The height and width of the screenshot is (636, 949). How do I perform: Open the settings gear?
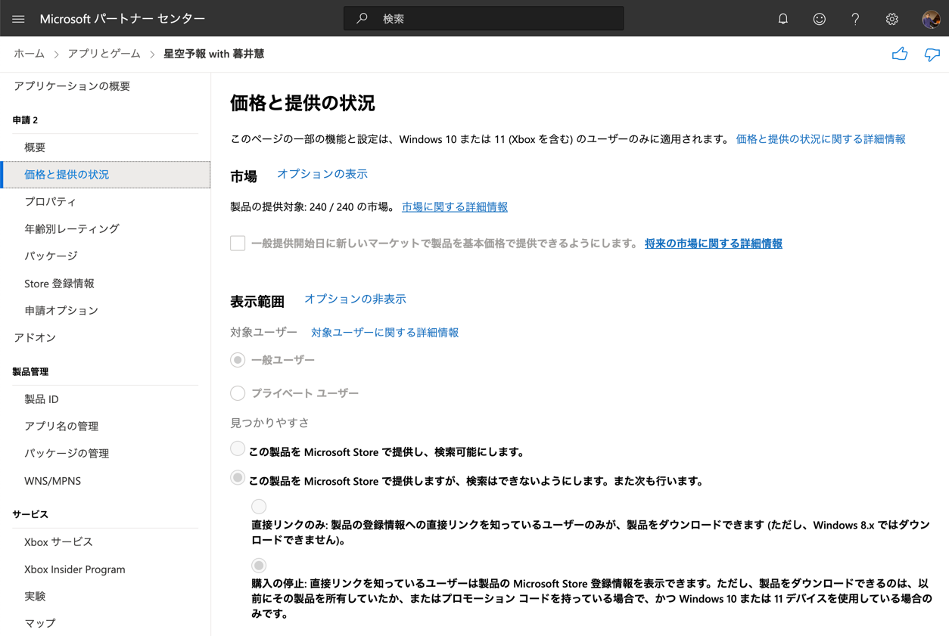[891, 18]
